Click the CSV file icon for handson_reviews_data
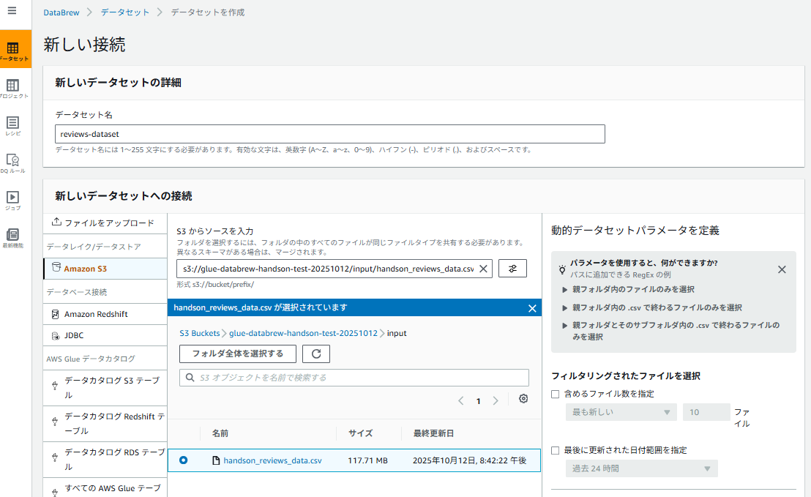The image size is (811, 497). click(x=216, y=460)
